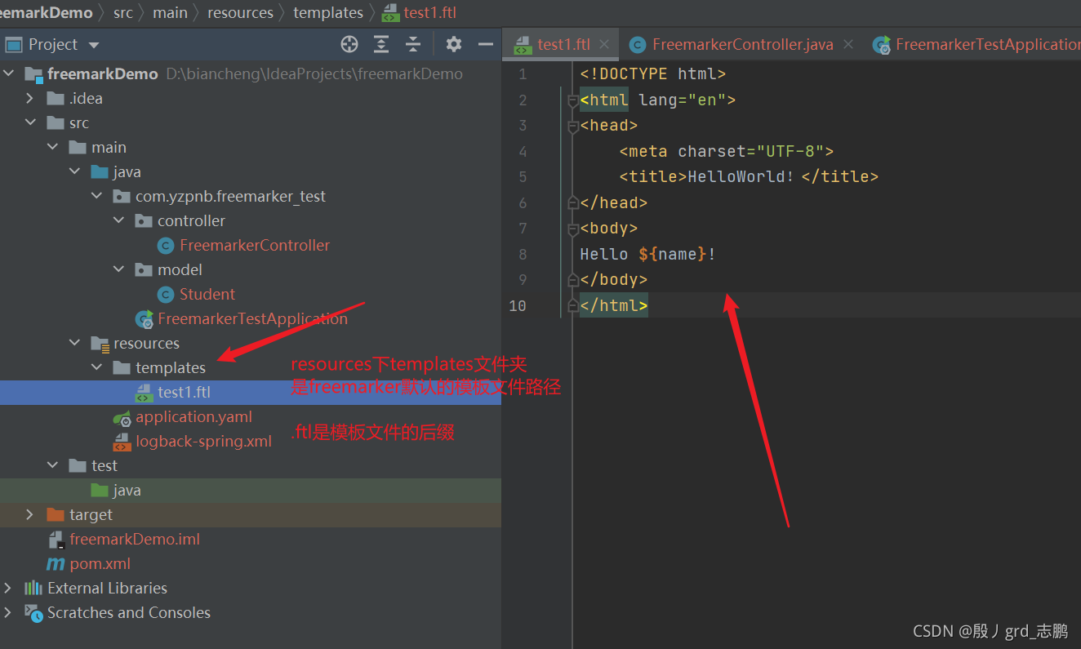Click the Maven pom.xml m icon

(56, 563)
